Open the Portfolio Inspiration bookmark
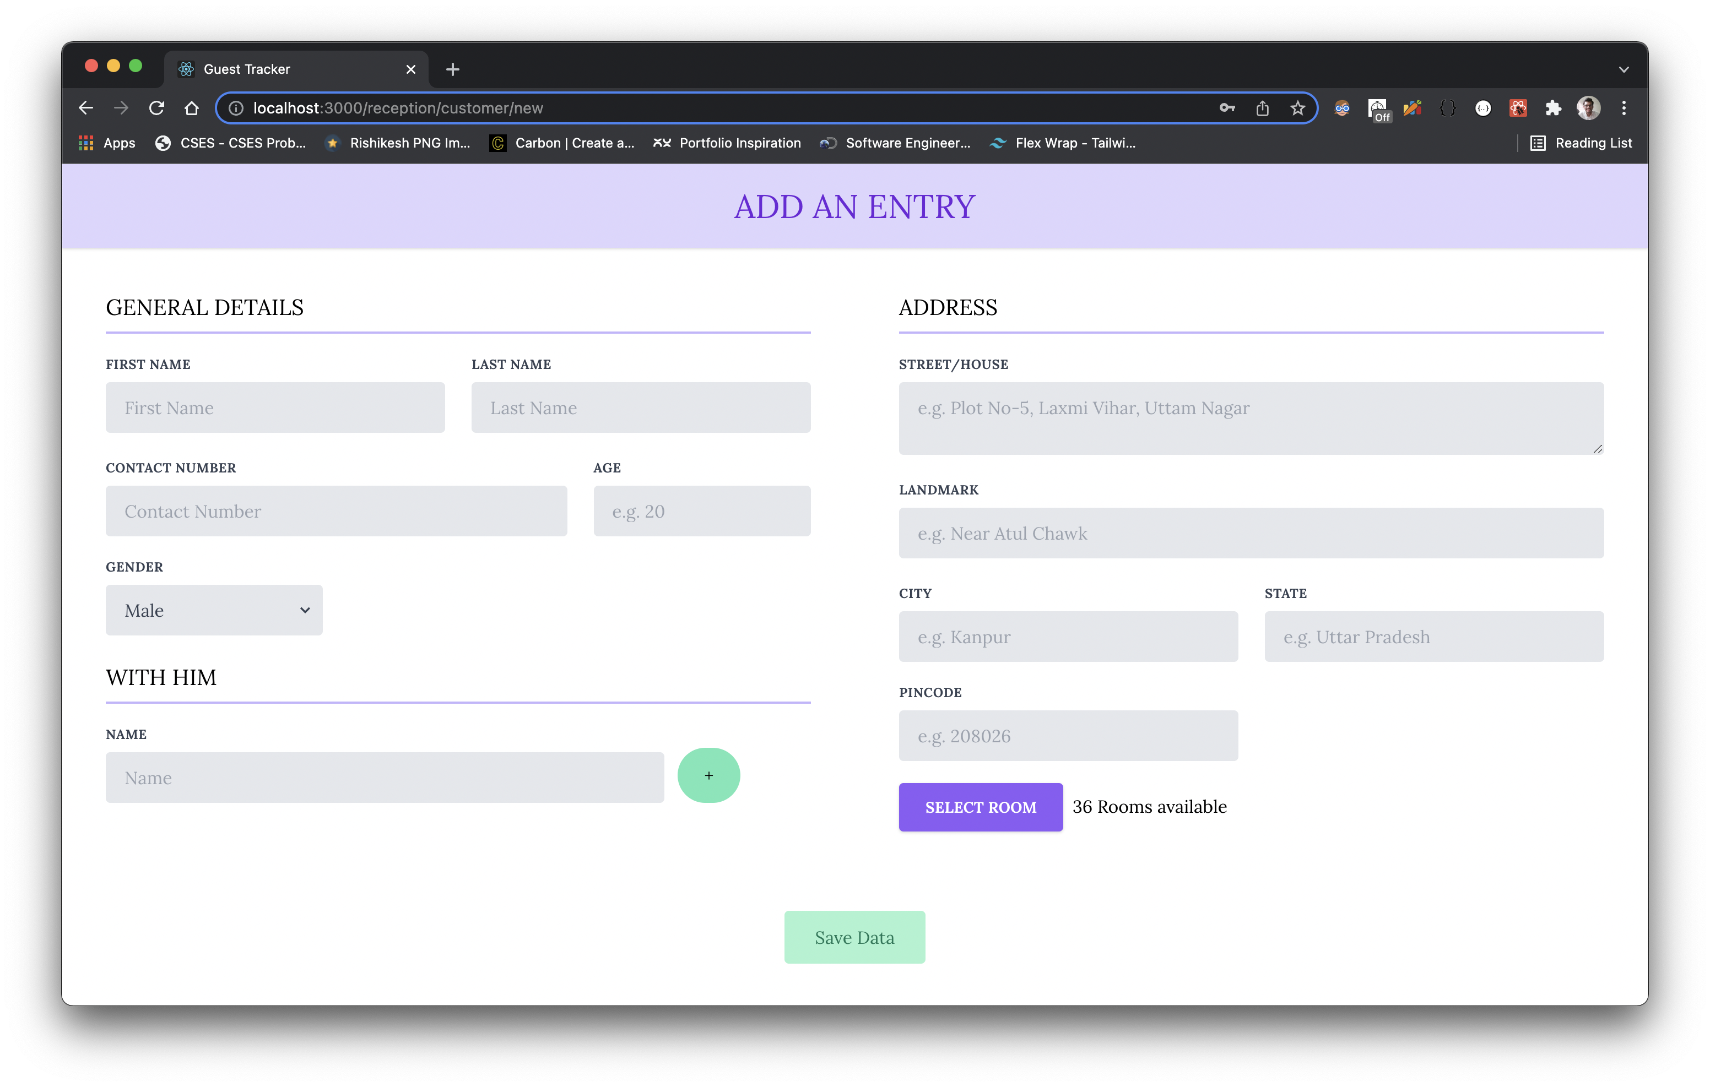This screenshot has height=1087, width=1710. [727, 143]
